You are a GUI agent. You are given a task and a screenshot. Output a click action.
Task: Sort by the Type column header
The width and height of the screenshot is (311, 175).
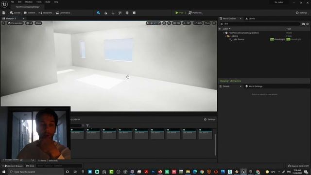pos(289,29)
